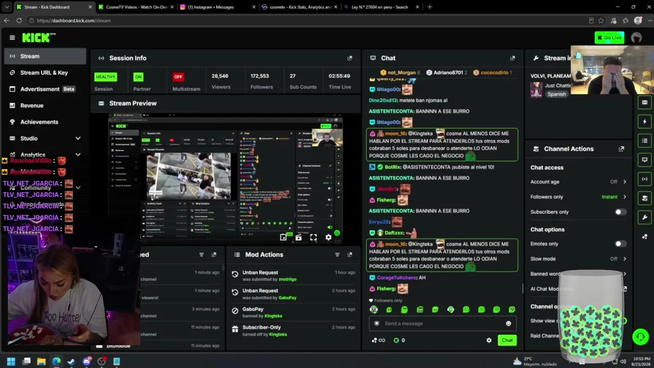This screenshot has width=654, height=368.
Task: Pop out the Activity Feed panel
Action: (x=214, y=255)
